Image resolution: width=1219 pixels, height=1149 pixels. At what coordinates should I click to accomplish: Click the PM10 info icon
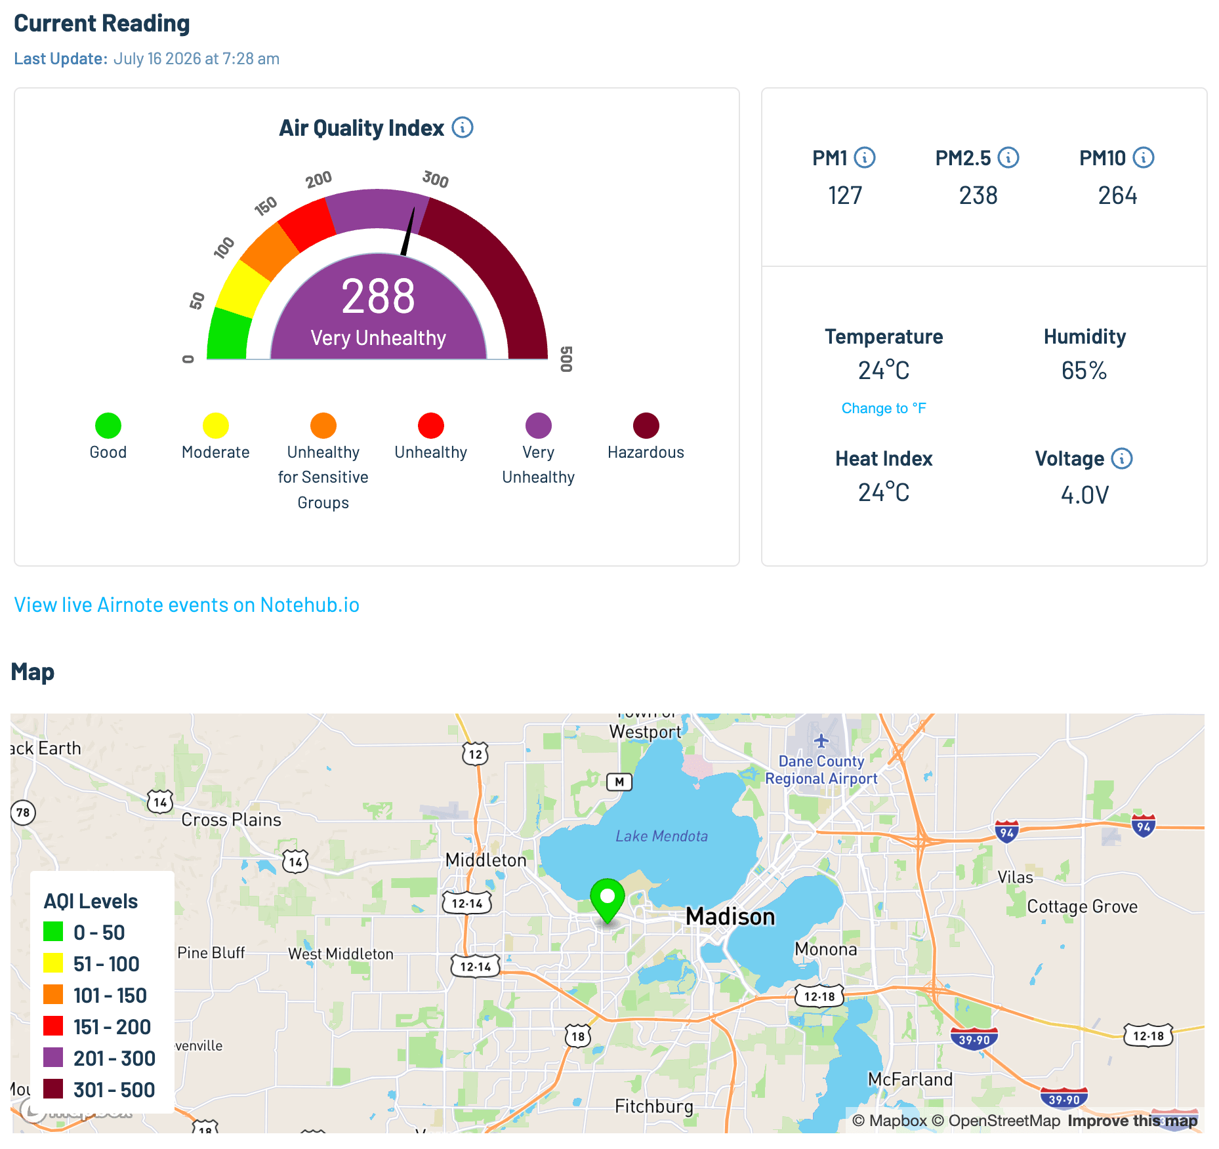(x=1144, y=157)
